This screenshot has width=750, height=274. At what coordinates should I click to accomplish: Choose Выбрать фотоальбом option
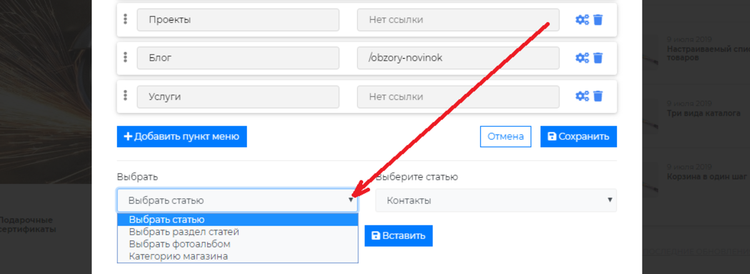179,243
